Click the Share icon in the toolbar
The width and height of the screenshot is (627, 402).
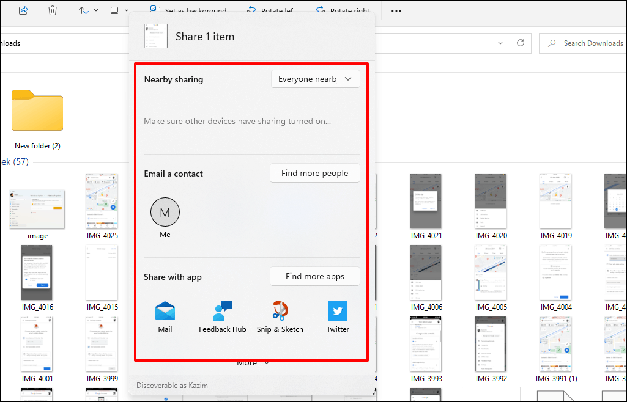coord(23,10)
